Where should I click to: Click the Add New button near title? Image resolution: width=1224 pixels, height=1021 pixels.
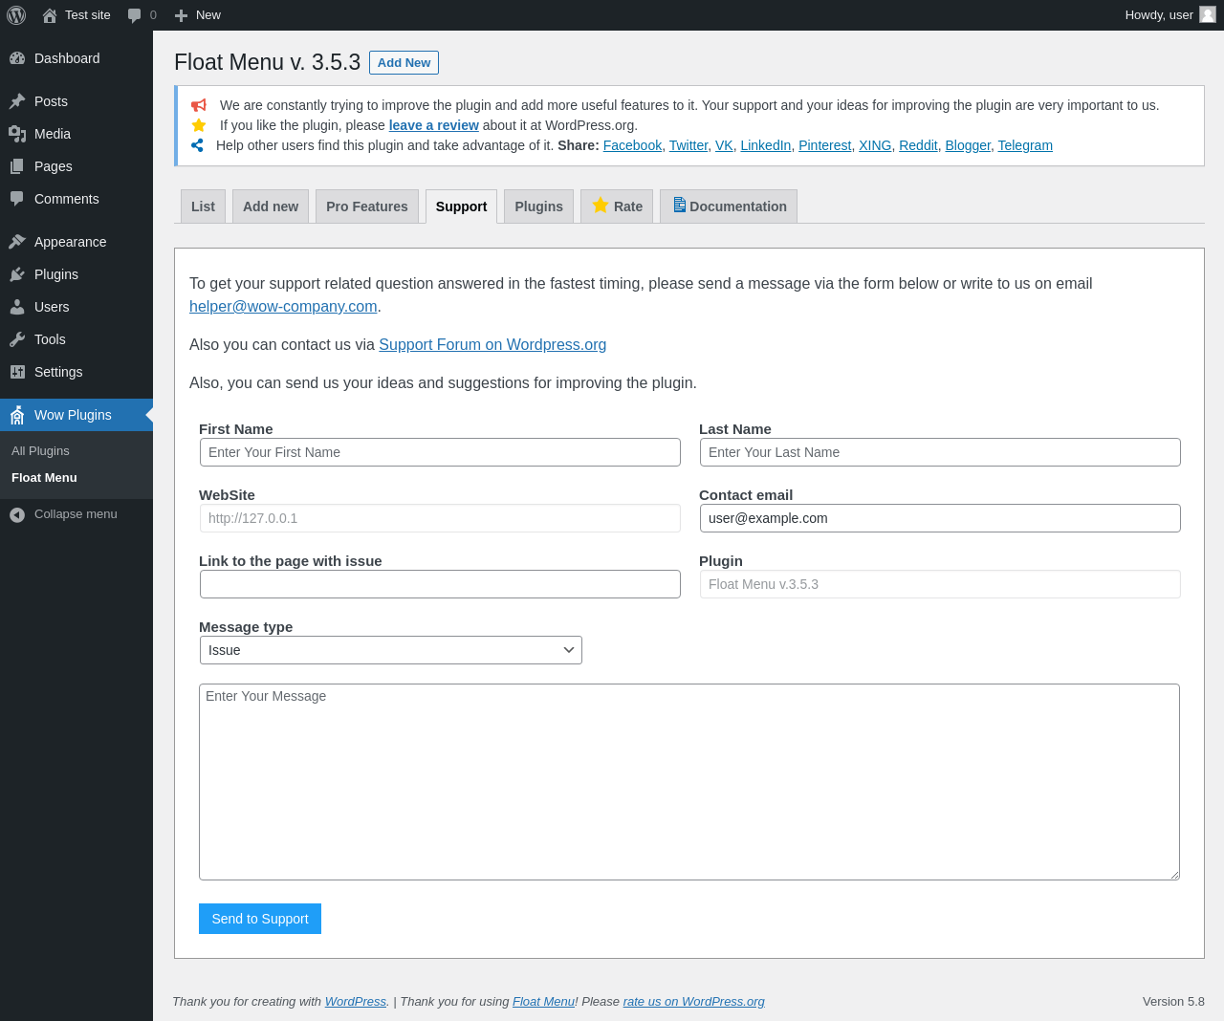pos(404,62)
